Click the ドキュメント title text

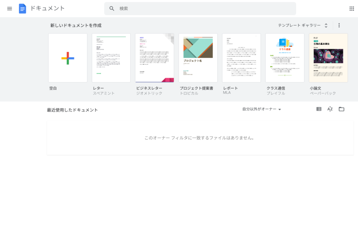click(x=48, y=8)
